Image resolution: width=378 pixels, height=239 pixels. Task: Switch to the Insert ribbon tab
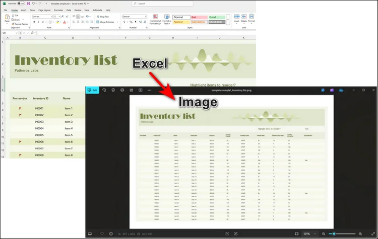24,10
